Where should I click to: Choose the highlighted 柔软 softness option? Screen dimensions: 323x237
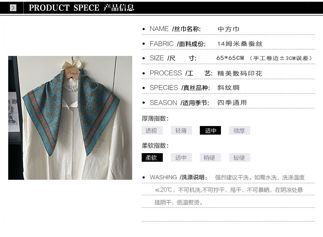click(x=152, y=157)
